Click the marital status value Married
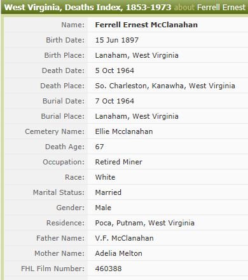 click(108, 192)
